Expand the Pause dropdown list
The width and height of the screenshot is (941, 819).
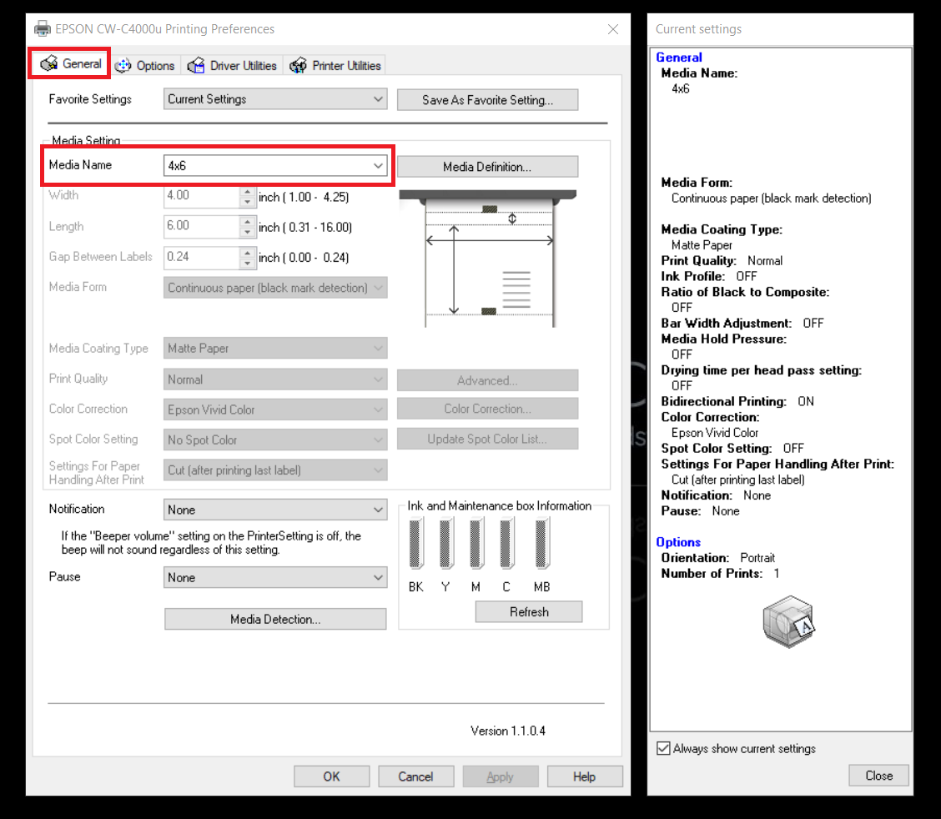pyautogui.click(x=378, y=577)
